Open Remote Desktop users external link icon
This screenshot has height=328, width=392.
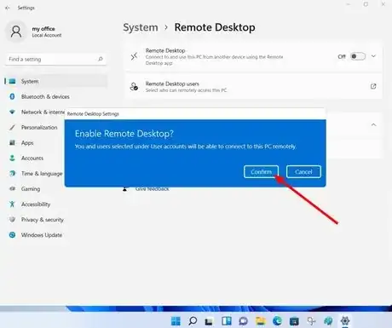(373, 86)
